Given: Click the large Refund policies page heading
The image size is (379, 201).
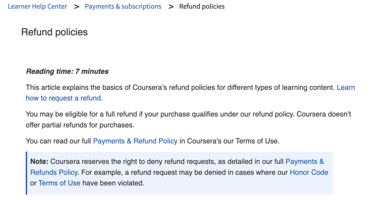Looking at the screenshot, I should tap(54, 32).
